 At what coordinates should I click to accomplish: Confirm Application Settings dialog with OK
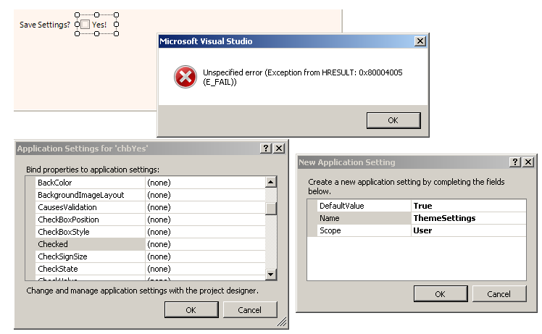(191, 310)
